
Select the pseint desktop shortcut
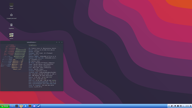point(11,36)
